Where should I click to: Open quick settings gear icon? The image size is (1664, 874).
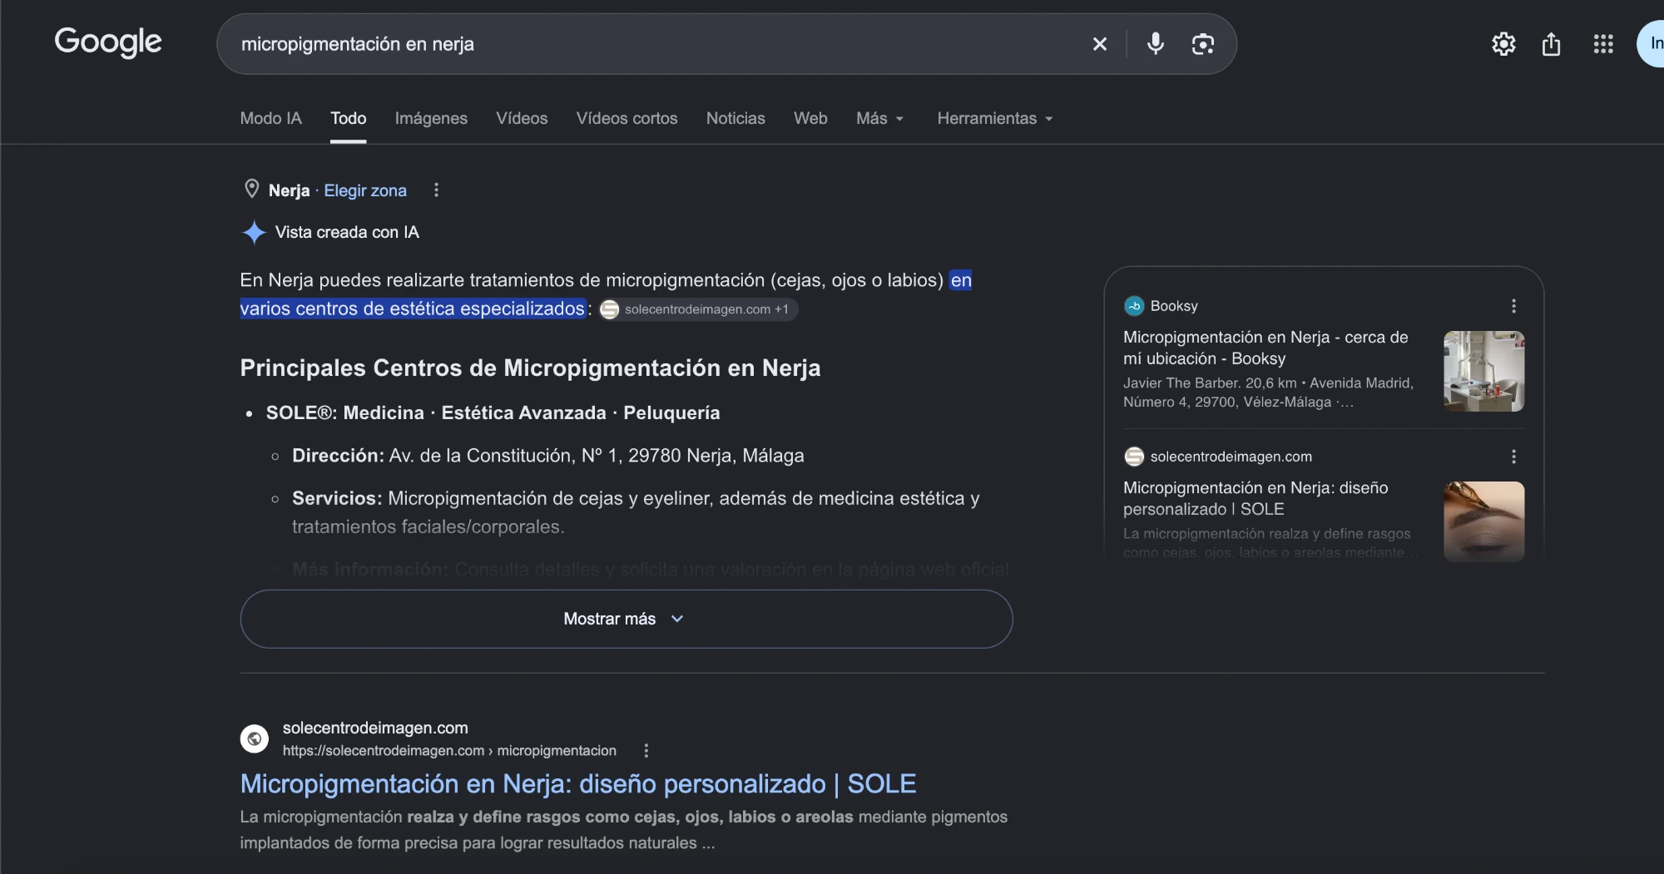(x=1503, y=44)
